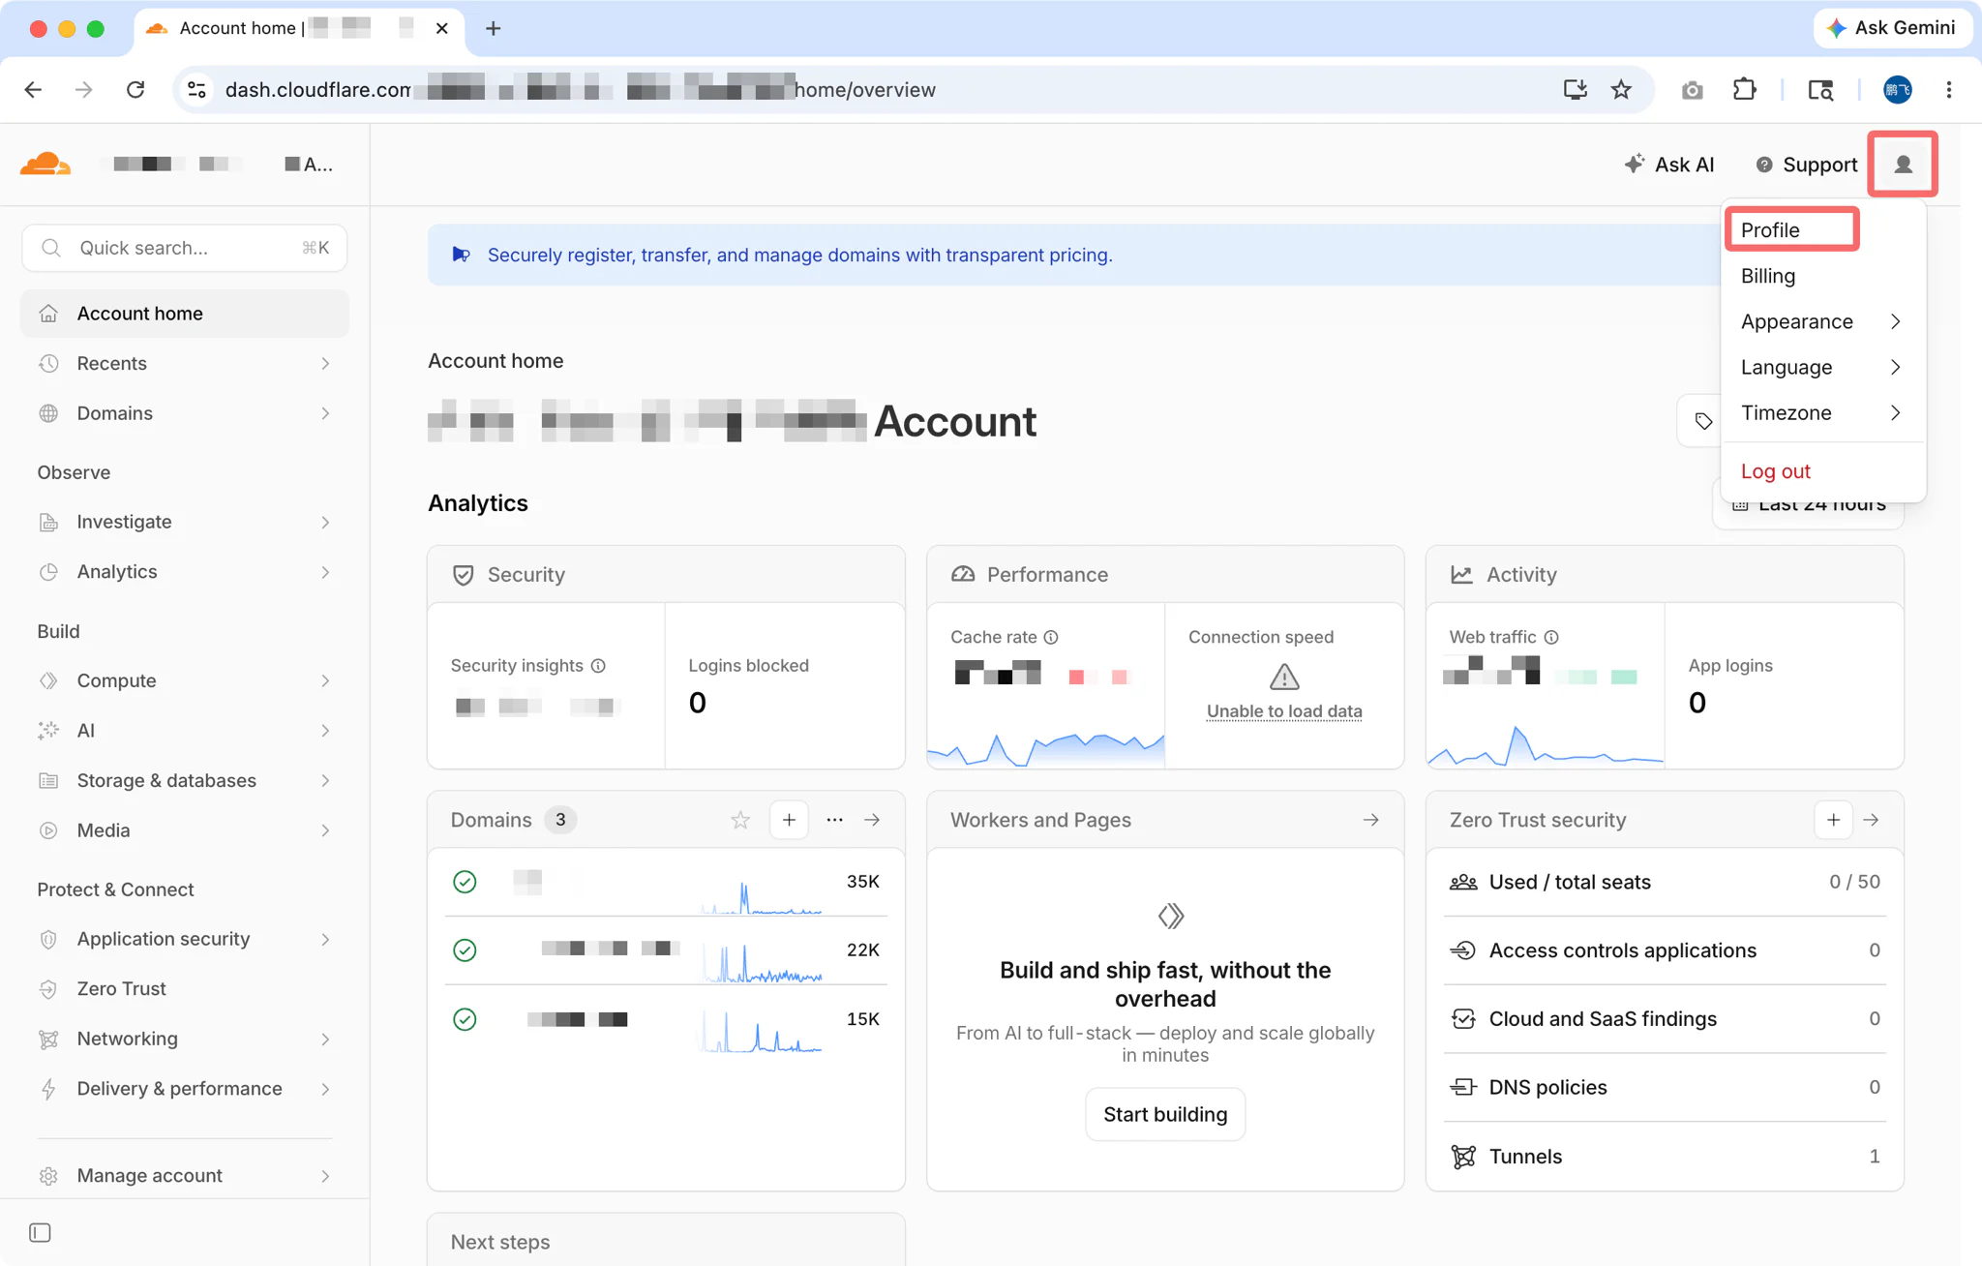Reload the page in the browser
The height and width of the screenshot is (1266, 1982).
coord(135,90)
